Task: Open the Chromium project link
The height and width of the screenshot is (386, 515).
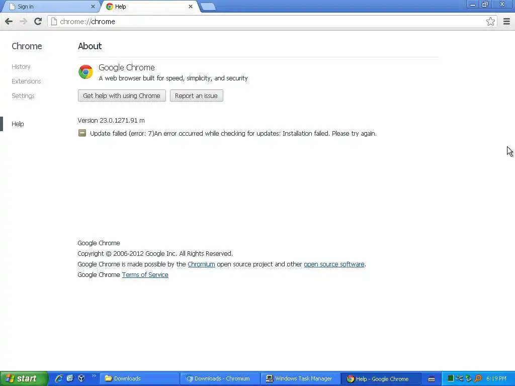Action: (x=201, y=264)
